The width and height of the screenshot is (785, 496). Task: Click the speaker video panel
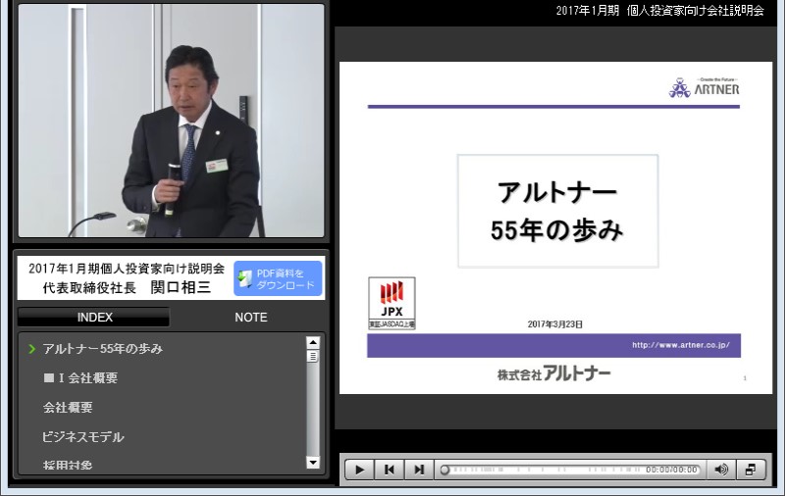(171, 121)
